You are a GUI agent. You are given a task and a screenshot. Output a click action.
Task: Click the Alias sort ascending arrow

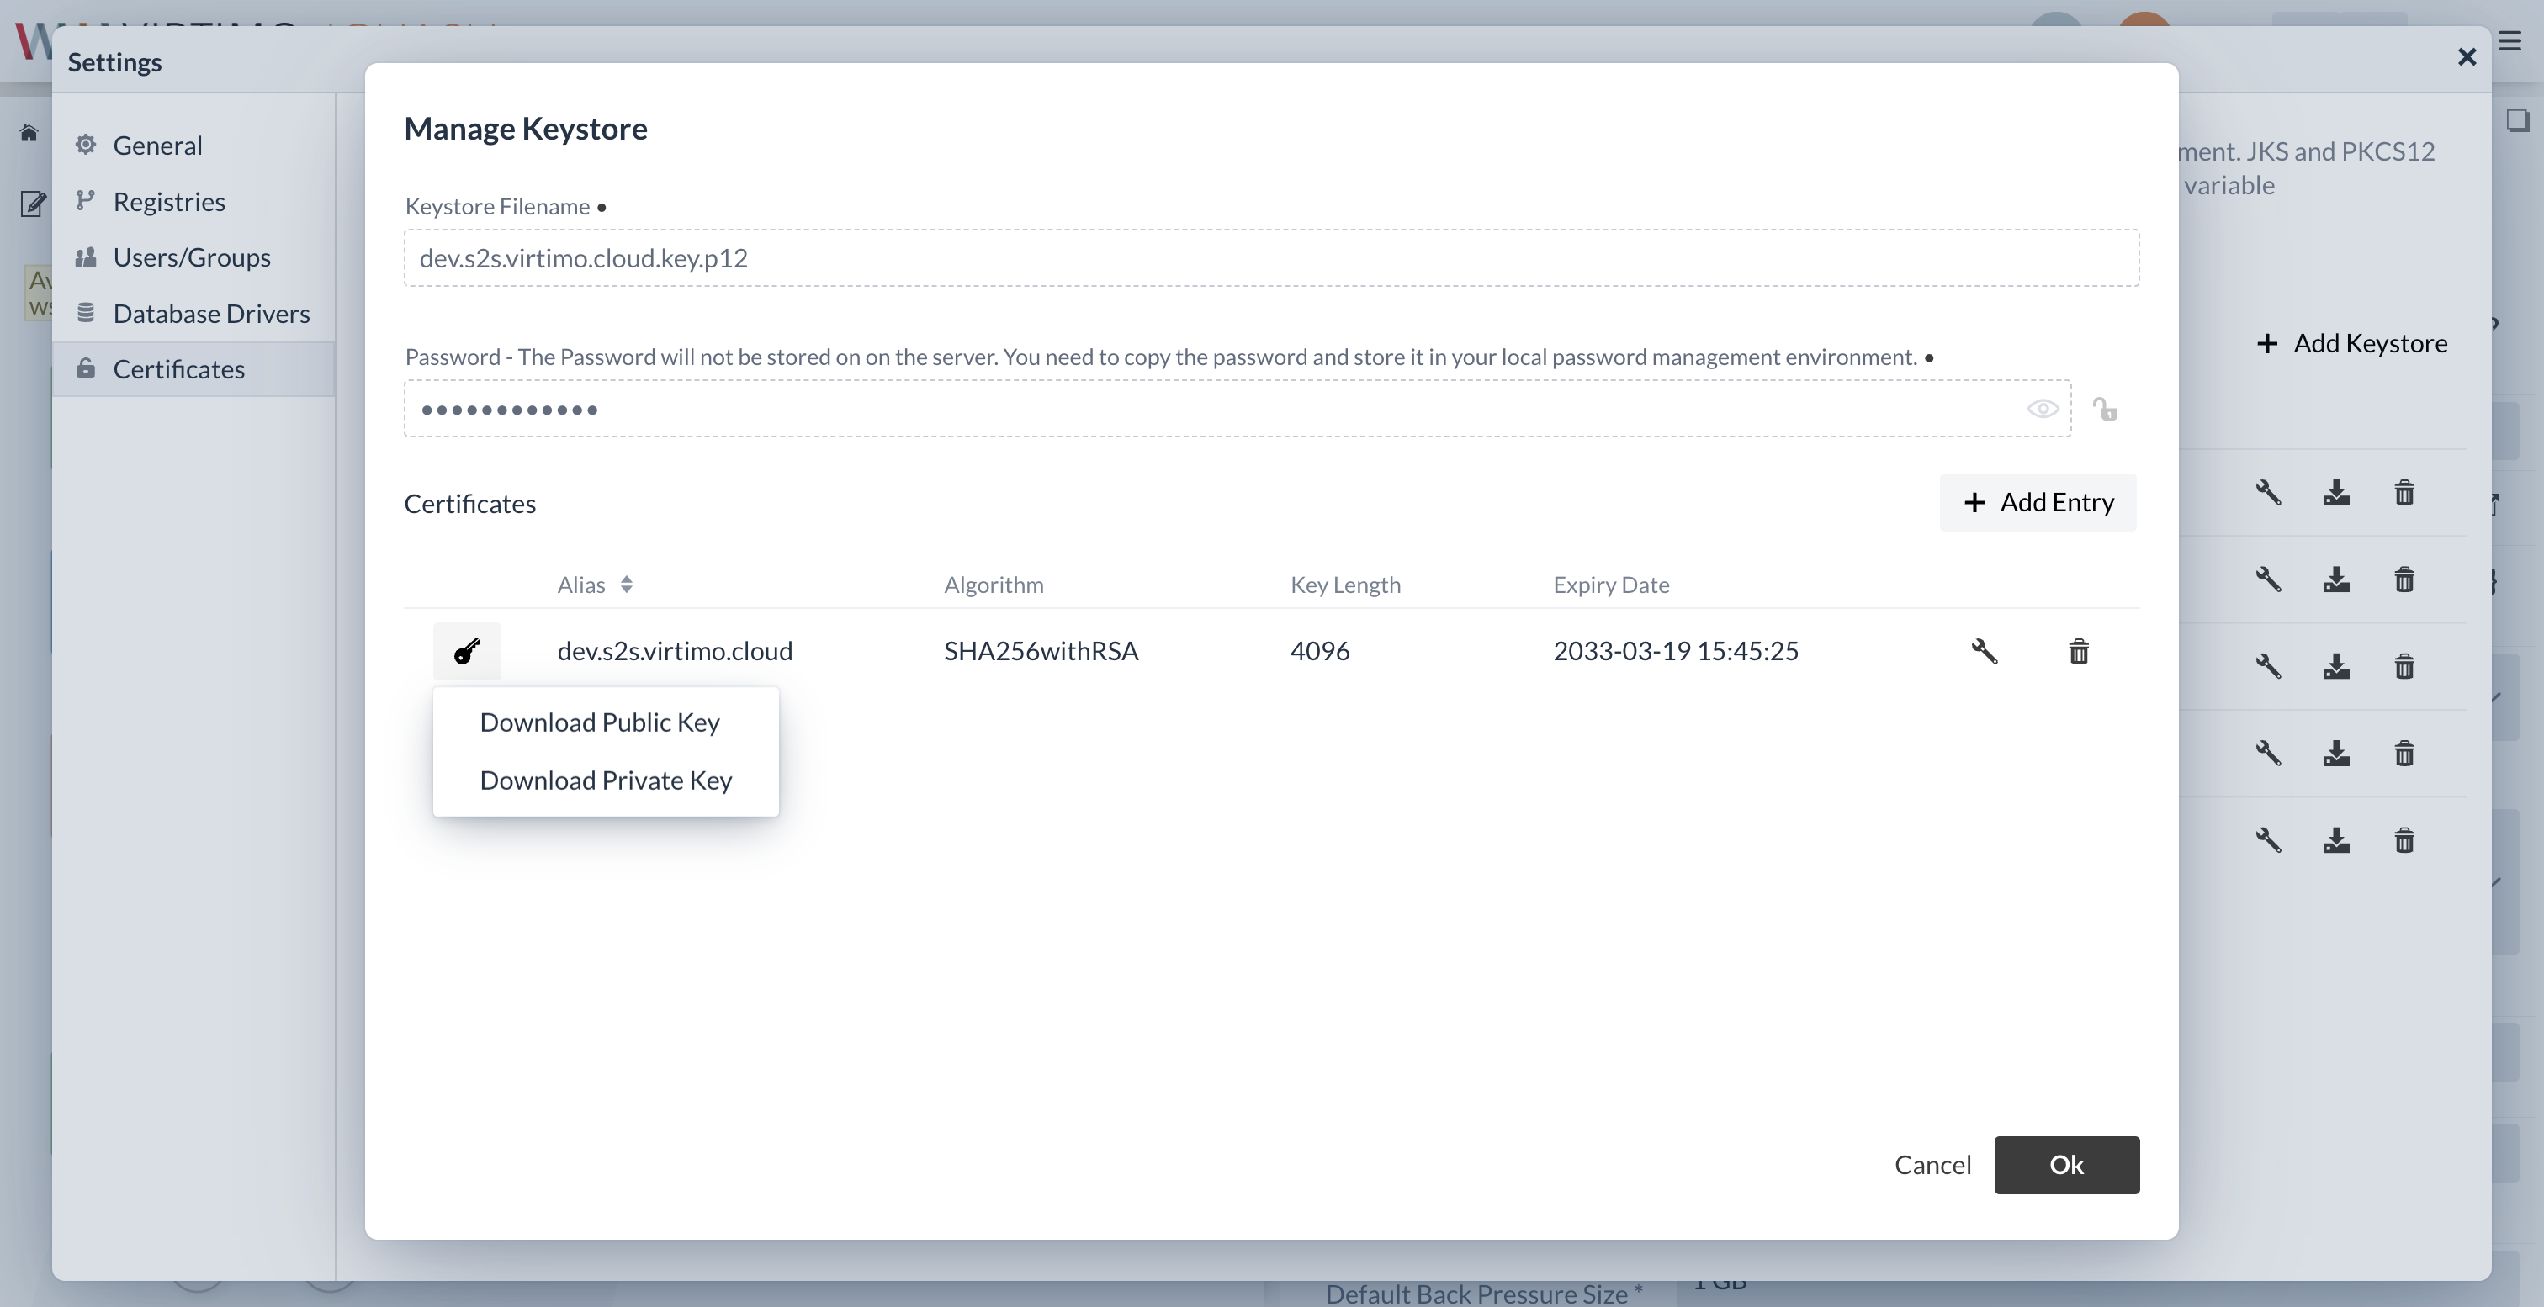(628, 575)
